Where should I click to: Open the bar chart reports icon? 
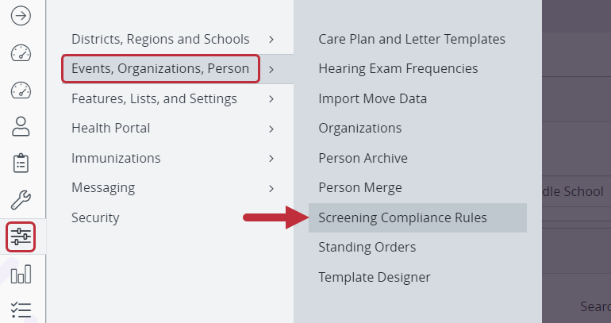[21, 274]
